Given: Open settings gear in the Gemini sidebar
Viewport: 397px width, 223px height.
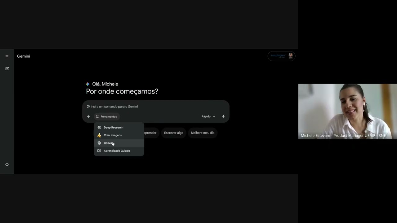Looking at the screenshot, I should pyautogui.click(x=7, y=165).
